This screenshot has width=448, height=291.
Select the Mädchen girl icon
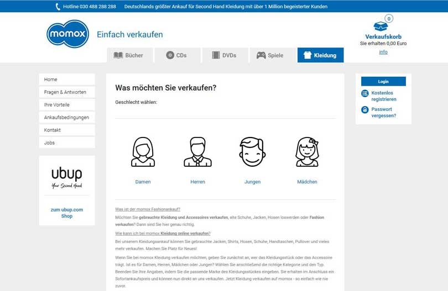coord(307,152)
